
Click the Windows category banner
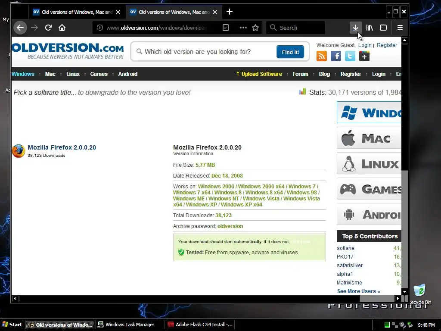[369, 112]
